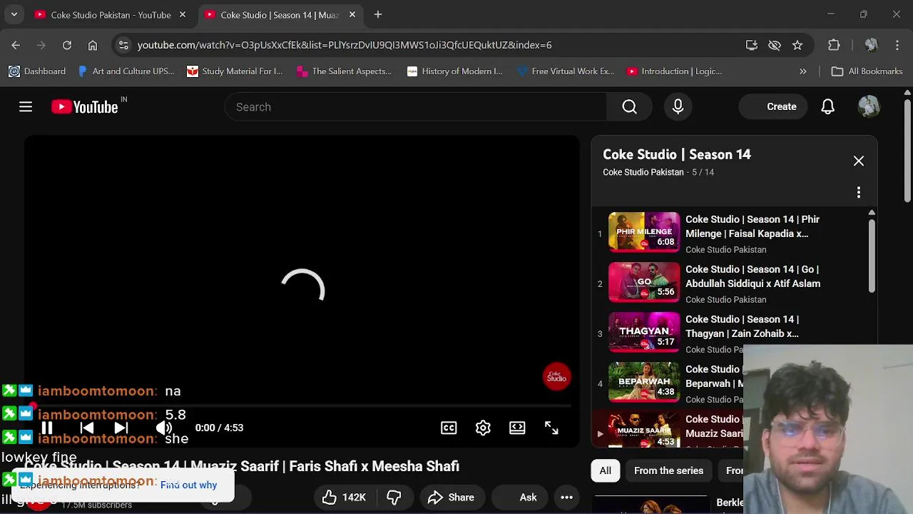Open History of Modern I bookmark
This screenshot has width=913, height=514.
tap(454, 71)
